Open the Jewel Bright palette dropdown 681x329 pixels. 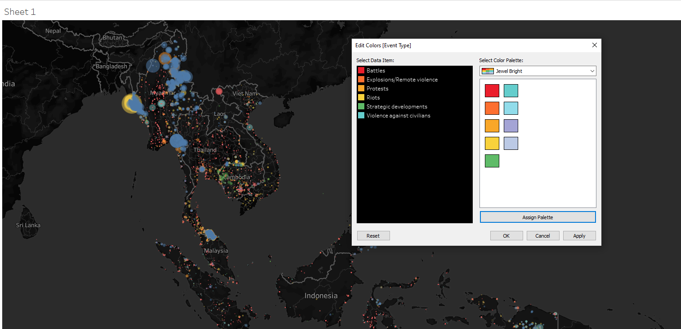[x=538, y=71]
